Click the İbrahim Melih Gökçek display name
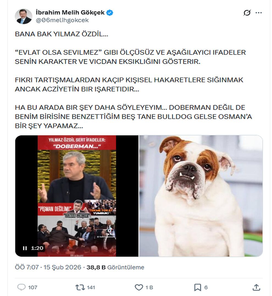The height and width of the screenshot is (296, 272). tap(70, 12)
